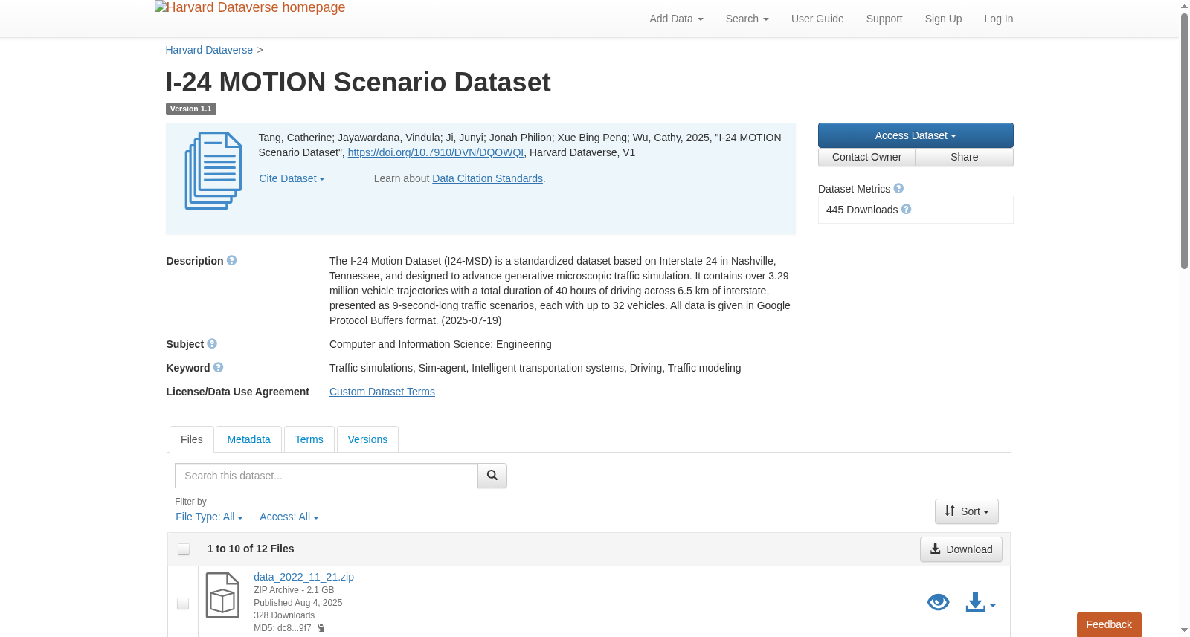The image size is (1190, 637).
Task: Click Harvard Dataverse breadcrumb link
Action: coord(209,50)
